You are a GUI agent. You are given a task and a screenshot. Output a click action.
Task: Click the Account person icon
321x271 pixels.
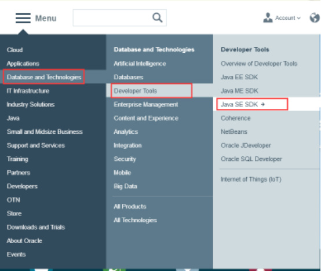(268, 17)
